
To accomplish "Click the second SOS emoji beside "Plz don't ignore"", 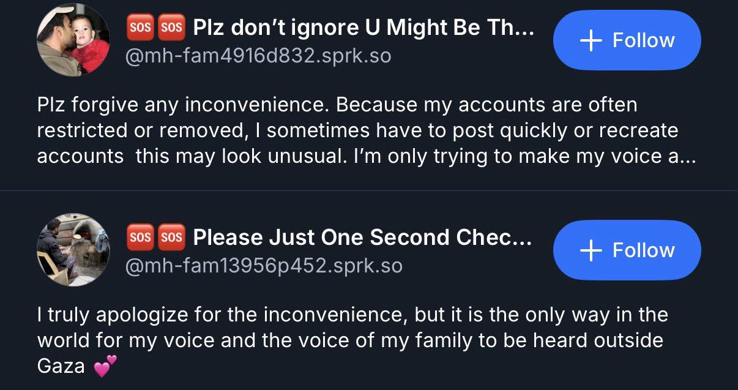I will pos(171,27).
